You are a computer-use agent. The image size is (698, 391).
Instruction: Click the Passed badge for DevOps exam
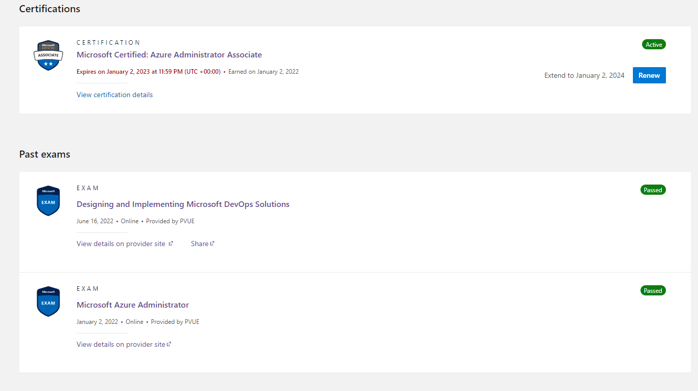pos(653,190)
